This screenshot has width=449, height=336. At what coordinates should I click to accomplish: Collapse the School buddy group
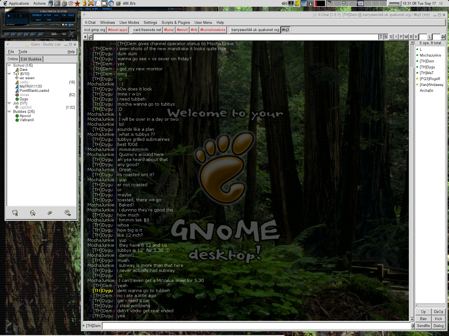[x=9, y=66]
